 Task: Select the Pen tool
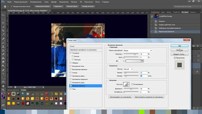3,70
